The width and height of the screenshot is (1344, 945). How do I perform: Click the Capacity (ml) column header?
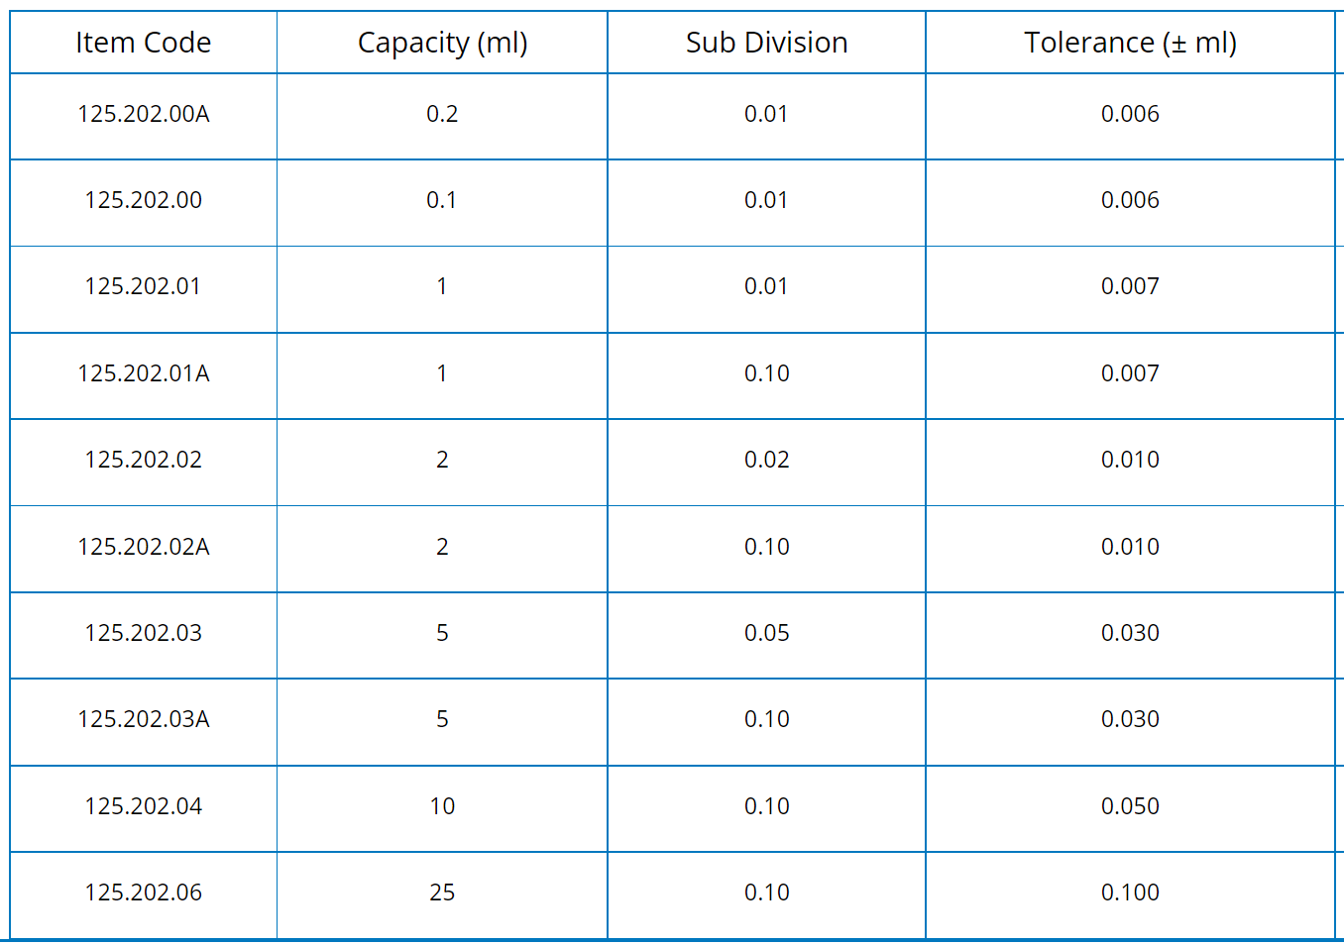(442, 43)
